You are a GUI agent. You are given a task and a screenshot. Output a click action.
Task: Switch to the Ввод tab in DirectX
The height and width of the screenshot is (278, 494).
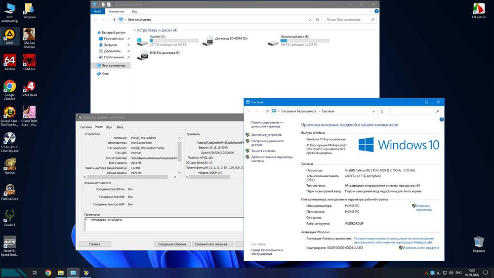(x=120, y=127)
